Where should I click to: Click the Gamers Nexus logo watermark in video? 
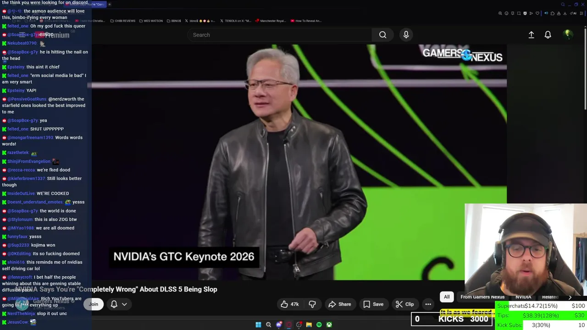point(462,55)
